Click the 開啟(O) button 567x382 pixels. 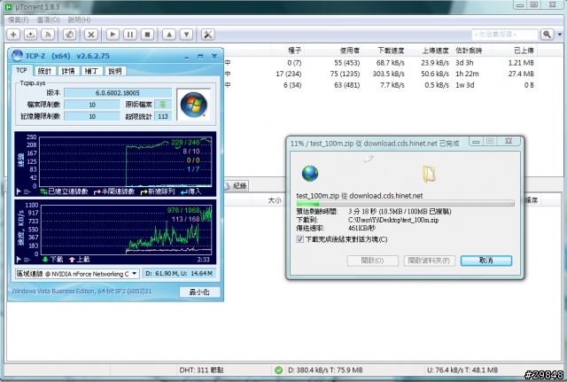(x=372, y=261)
